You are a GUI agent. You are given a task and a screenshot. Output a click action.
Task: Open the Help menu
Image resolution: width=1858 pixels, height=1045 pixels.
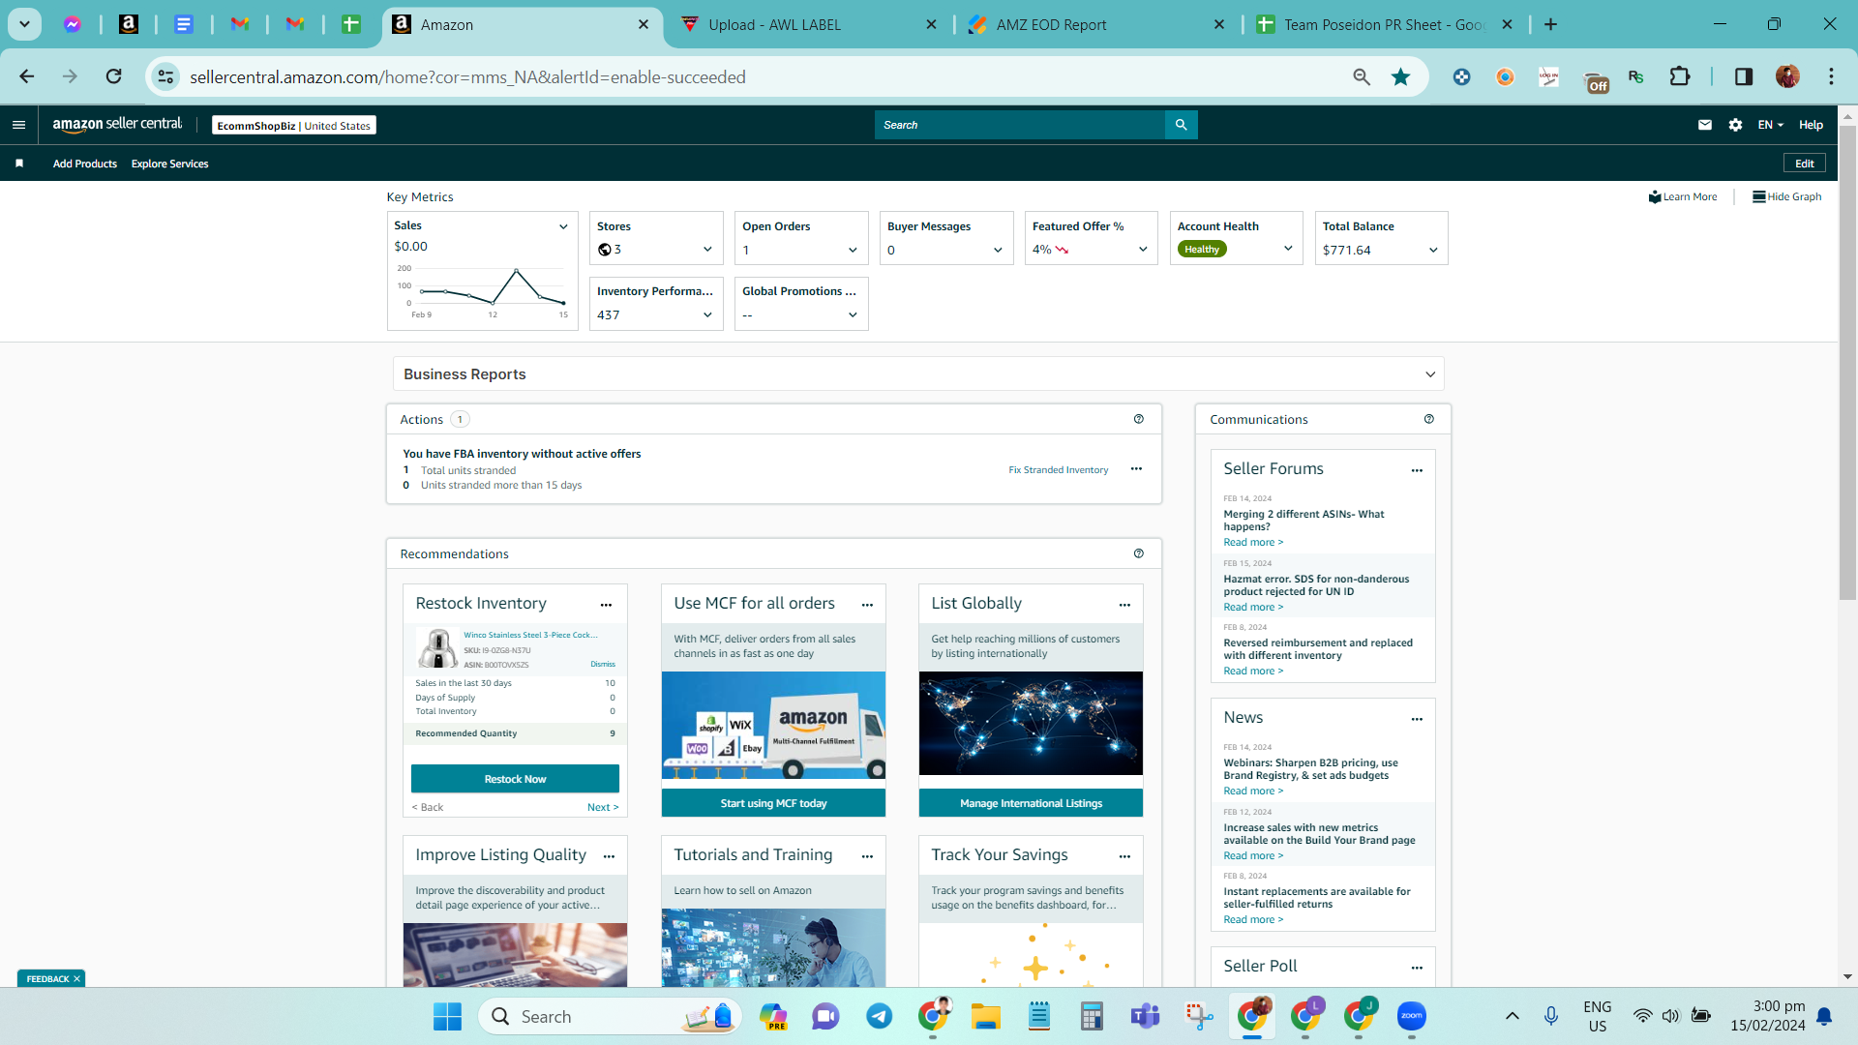(1811, 125)
